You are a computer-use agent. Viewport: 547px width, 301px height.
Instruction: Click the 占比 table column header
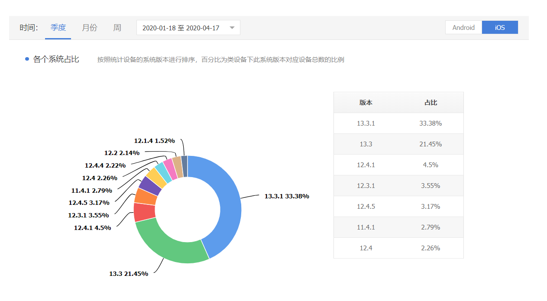pyautogui.click(x=430, y=103)
